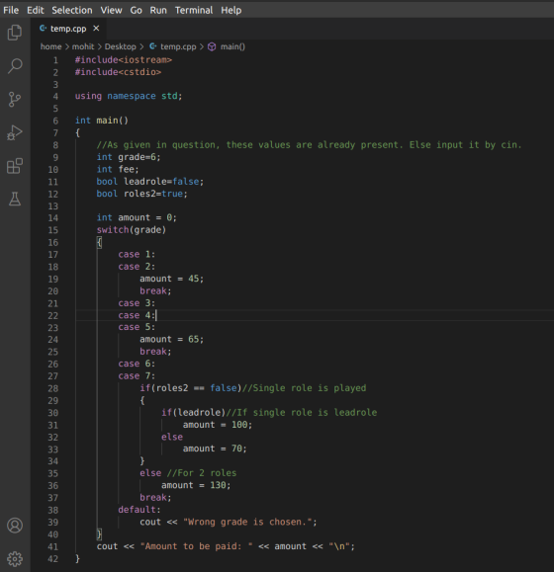
Task: Click on 'using namespace std;' line
Action: point(129,96)
